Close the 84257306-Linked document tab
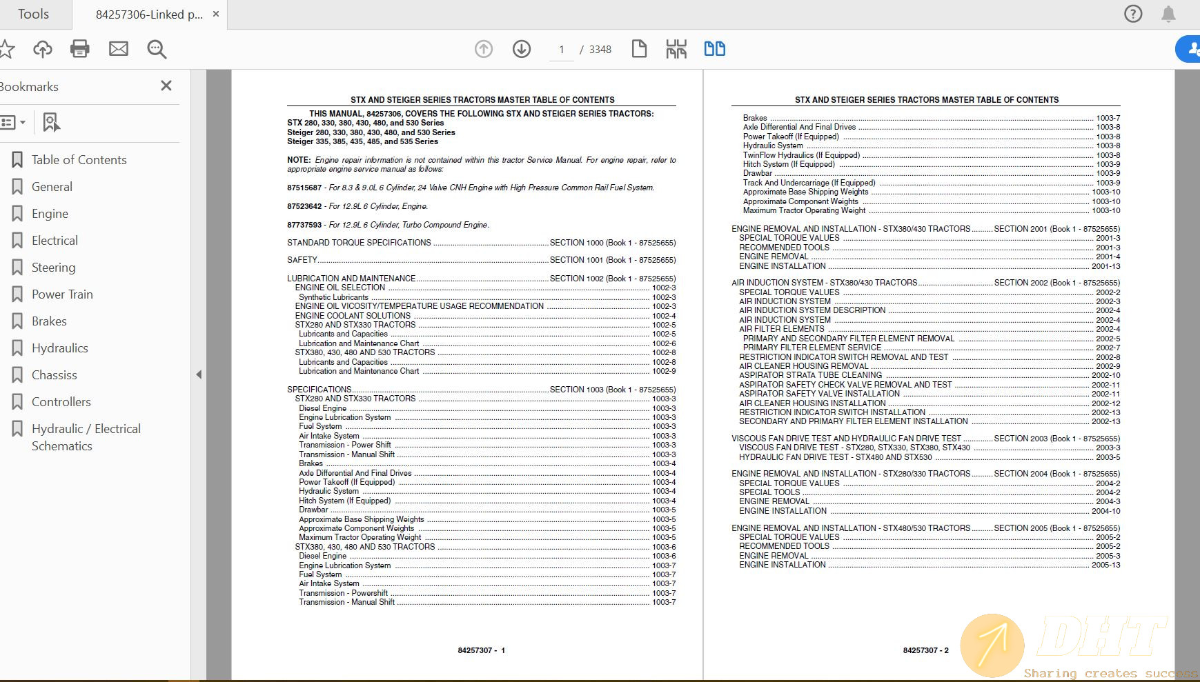Screen dimensions: 1200x682 (216, 14)
